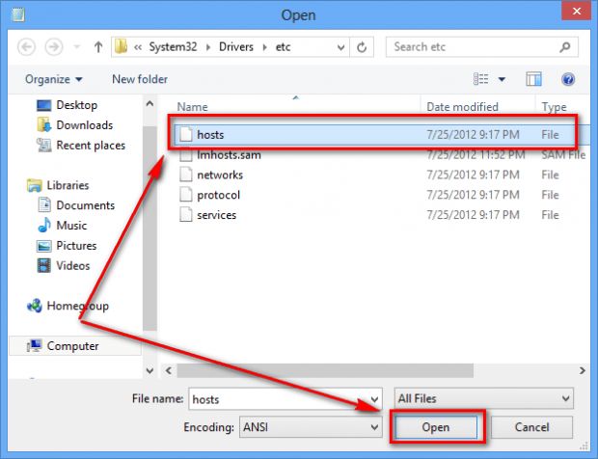Refresh the etc folder listing
598x459 pixels.
tap(362, 47)
